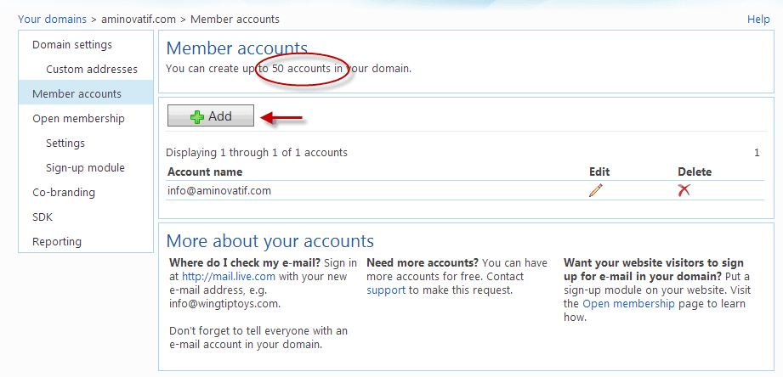Screen dimensions: 783x377
Task: Click the red X Delete icon
Action: click(x=684, y=191)
